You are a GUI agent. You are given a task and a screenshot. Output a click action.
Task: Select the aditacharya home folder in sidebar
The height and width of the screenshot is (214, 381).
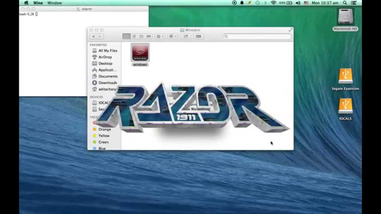(104, 89)
